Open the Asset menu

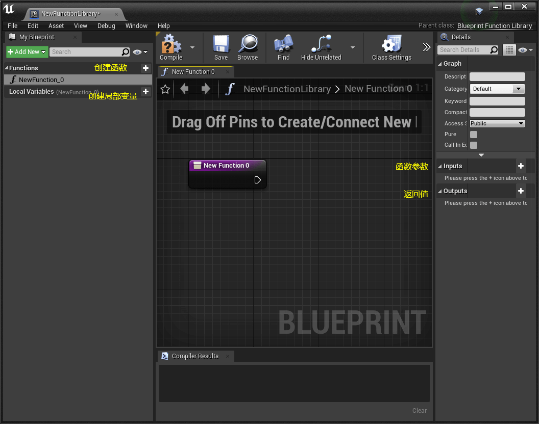56,26
